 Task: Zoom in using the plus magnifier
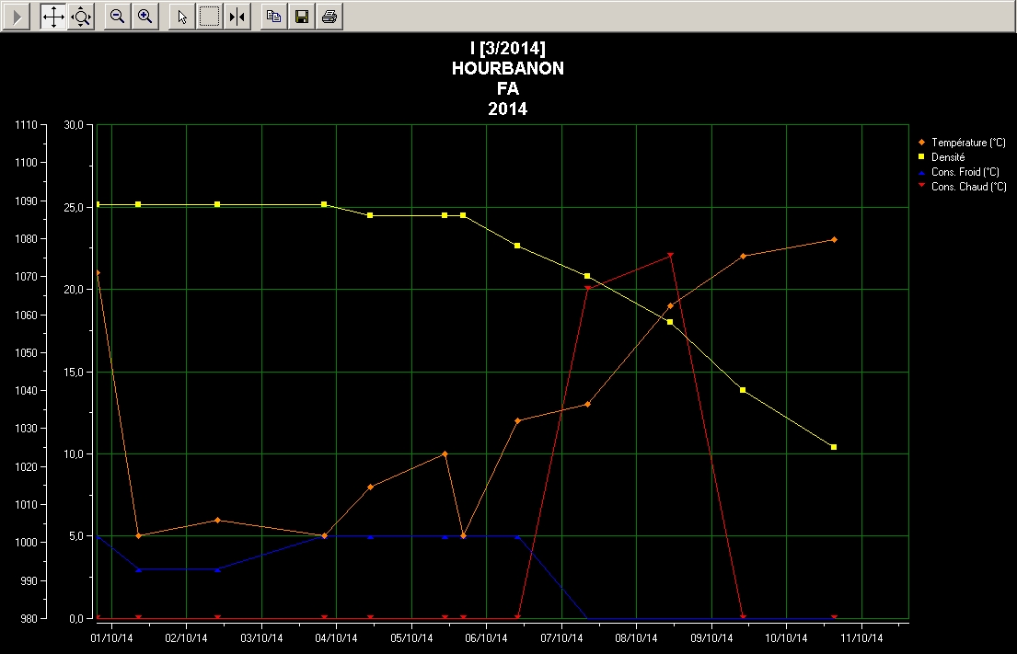click(x=144, y=17)
